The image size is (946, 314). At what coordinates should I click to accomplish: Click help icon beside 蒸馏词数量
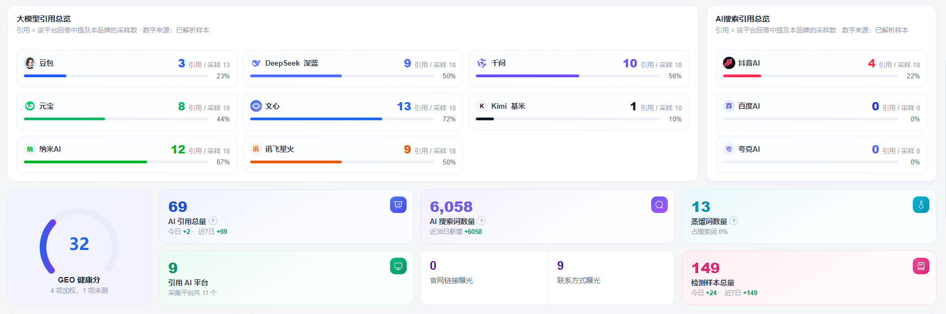pos(734,221)
